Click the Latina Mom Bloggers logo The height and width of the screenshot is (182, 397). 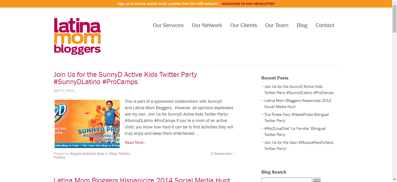[x=77, y=36]
